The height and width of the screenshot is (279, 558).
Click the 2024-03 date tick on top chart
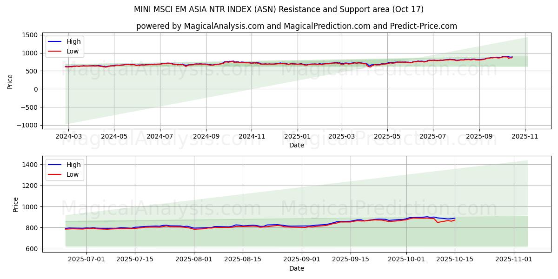click(68, 137)
